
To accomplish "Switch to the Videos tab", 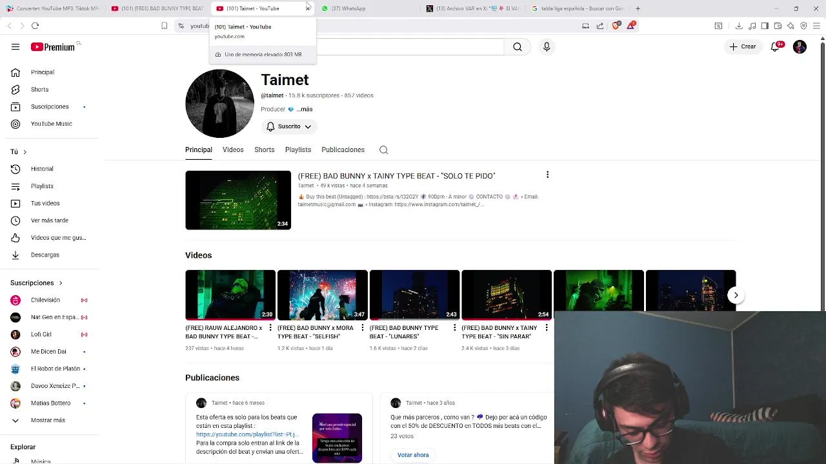I will [x=233, y=150].
